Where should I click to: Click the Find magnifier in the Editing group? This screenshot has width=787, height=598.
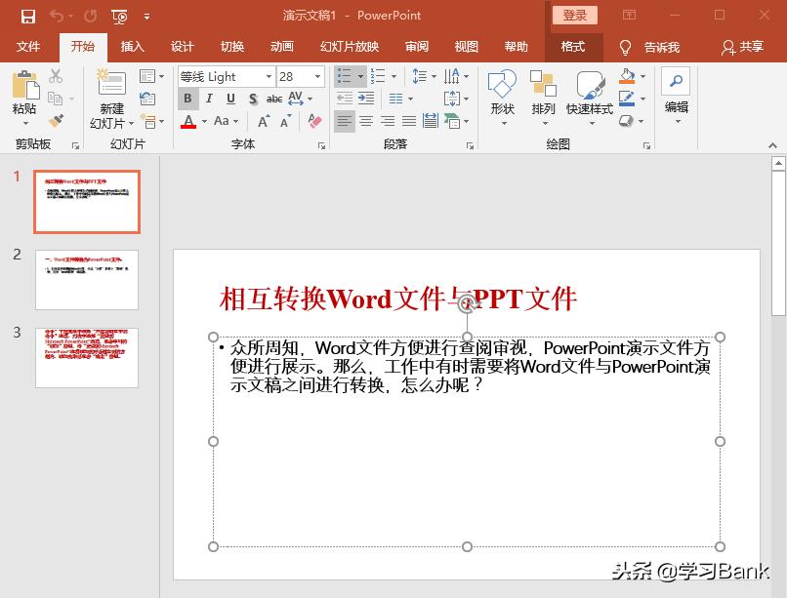click(676, 80)
